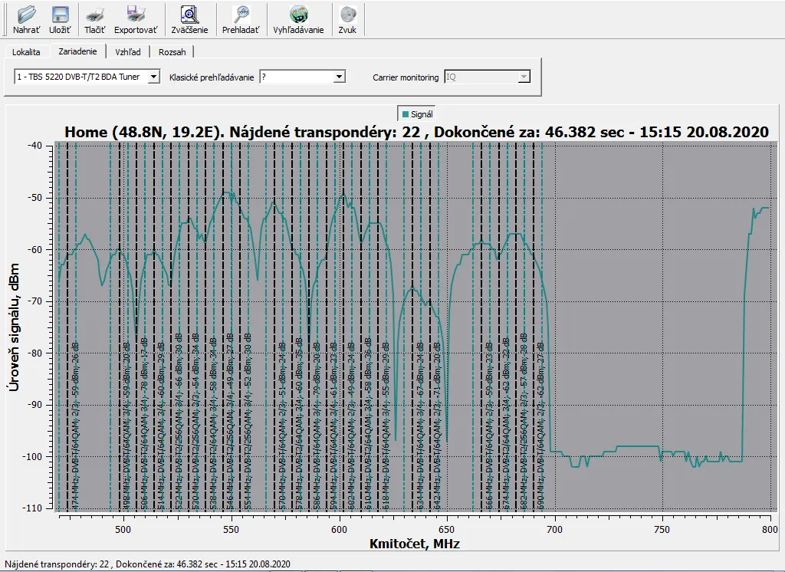Toggle sound with the Zvuk speaker icon
Image resolution: width=785 pixels, height=572 pixels.
tap(347, 15)
